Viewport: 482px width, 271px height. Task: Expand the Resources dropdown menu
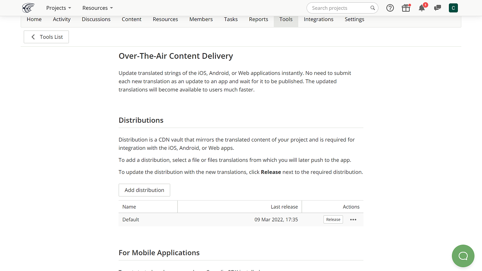coord(98,8)
